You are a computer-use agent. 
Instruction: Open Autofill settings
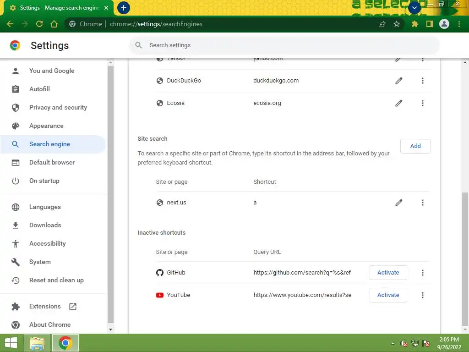(x=39, y=89)
